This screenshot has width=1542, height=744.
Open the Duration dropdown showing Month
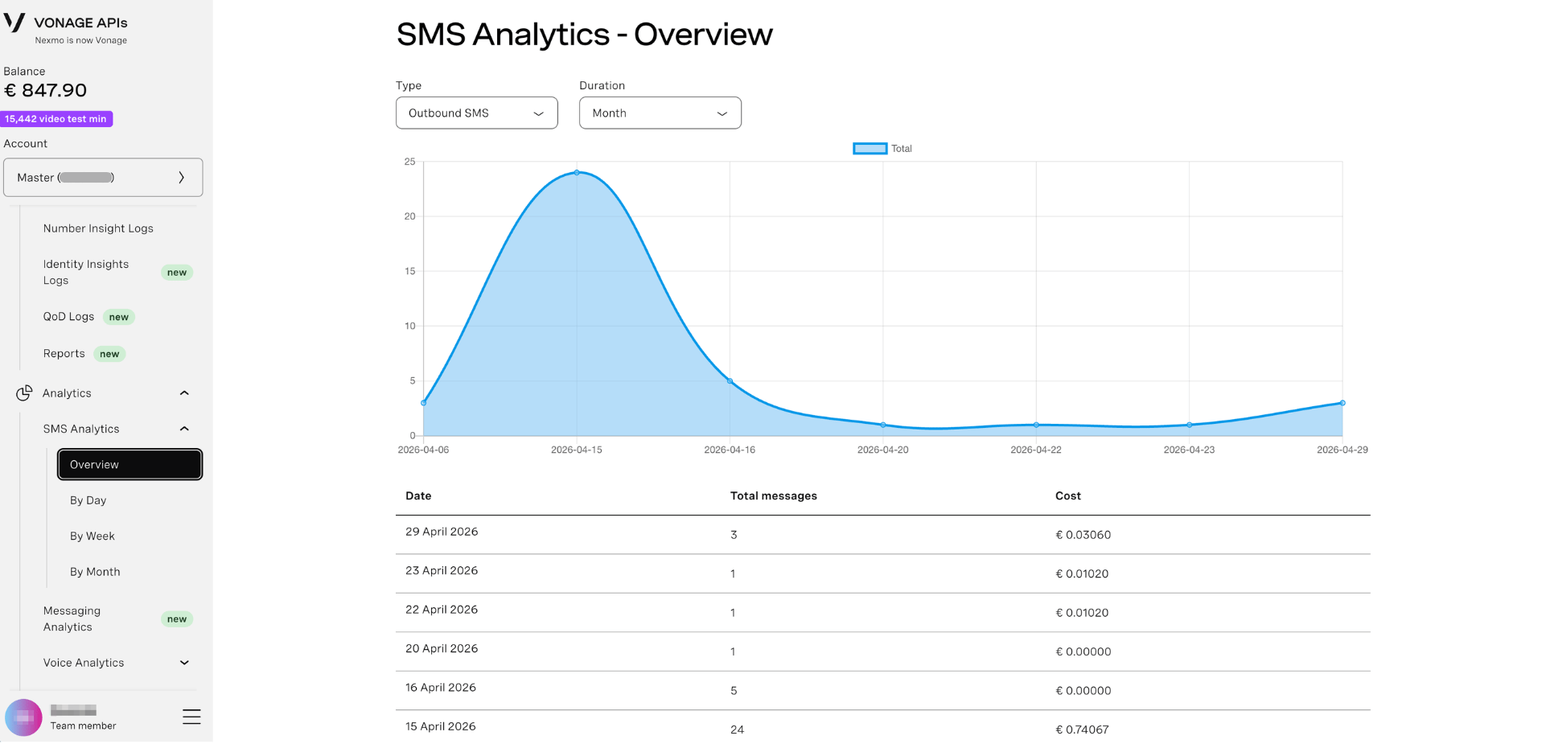pyautogui.click(x=660, y=113)
